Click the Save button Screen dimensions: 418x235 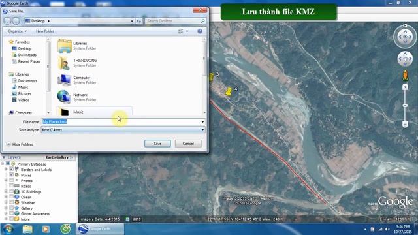(157, 144)
